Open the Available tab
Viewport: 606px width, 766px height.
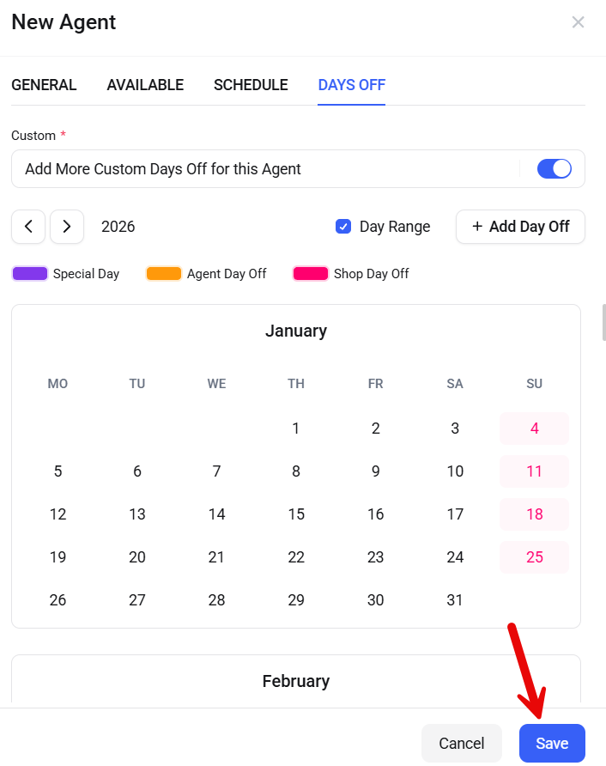tap(145, 85)
